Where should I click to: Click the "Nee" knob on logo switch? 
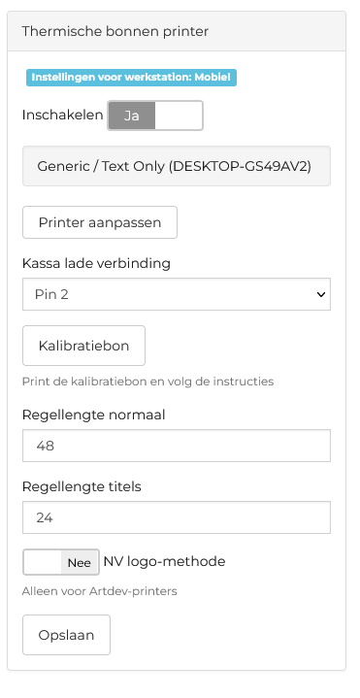(x=80, y=563)
